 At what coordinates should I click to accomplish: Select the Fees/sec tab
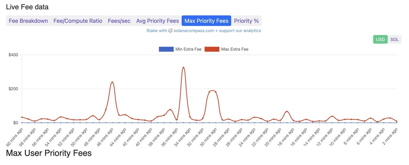pyautogui.click(x=119, y=21)
